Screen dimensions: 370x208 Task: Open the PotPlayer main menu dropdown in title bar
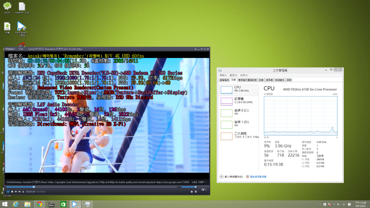[x=10, y=49]
